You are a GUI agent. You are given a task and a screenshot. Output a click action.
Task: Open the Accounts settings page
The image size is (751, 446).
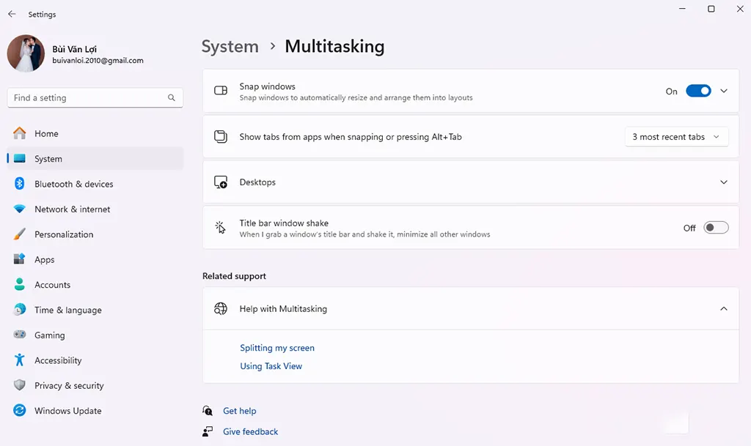(52, 285)
